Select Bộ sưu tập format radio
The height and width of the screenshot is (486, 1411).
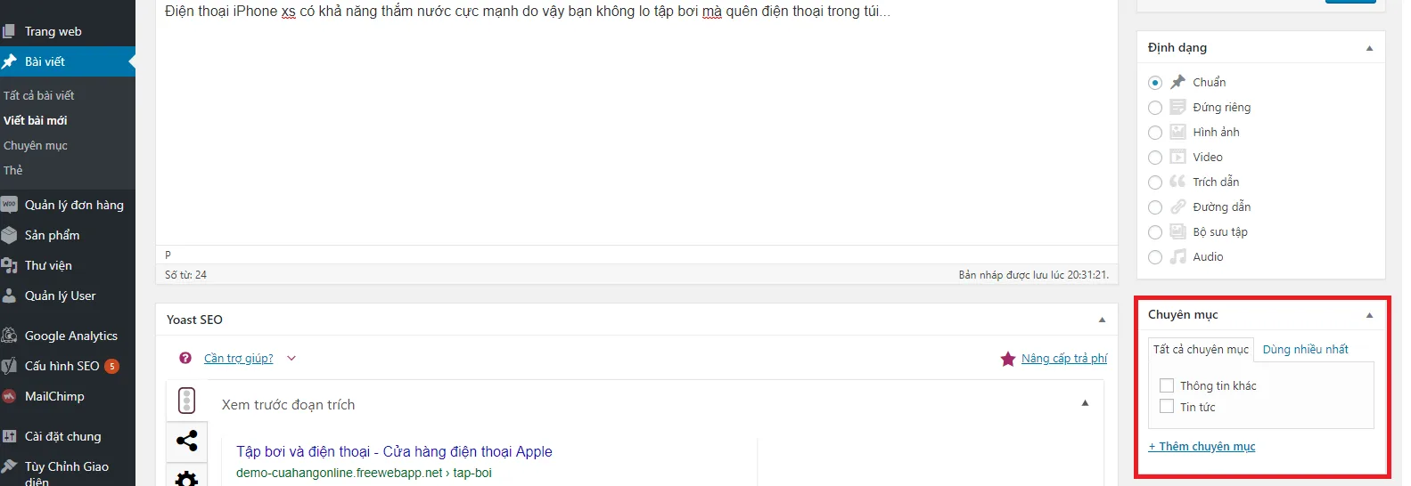tap(1155, 232)
